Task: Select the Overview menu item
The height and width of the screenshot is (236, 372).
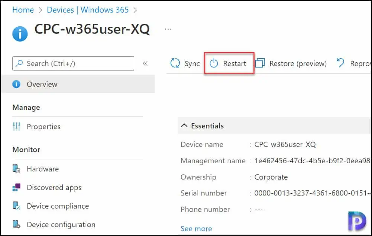Action: 78,84
